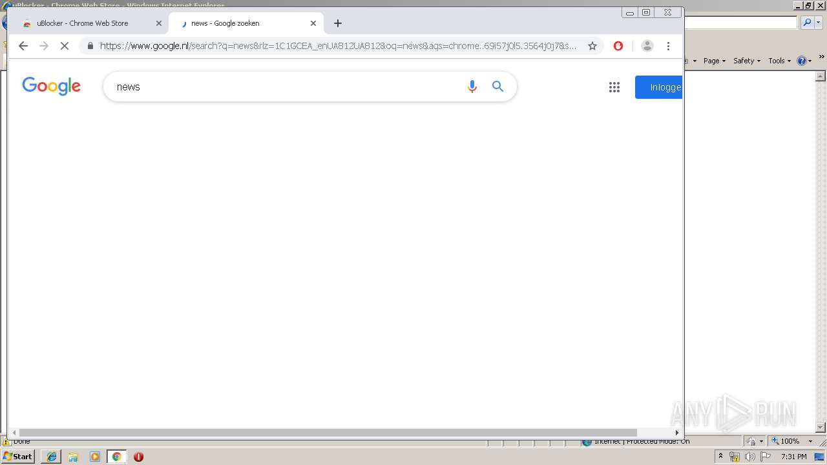Click Chrome's forward arrow
The image size is (827, 465).
tap(44, 46)
